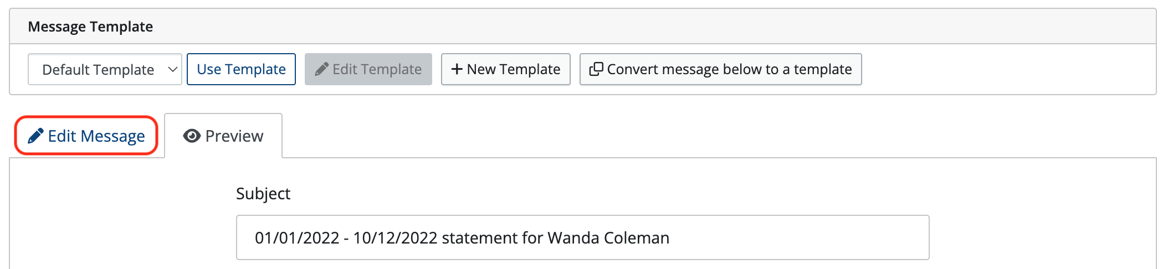Click Convert message below to a template
This screenshot has width=1168, height=269.
pyautogui.click(x=720, y=69)
